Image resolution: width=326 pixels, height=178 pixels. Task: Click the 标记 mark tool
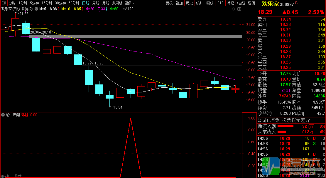point(230,3)
